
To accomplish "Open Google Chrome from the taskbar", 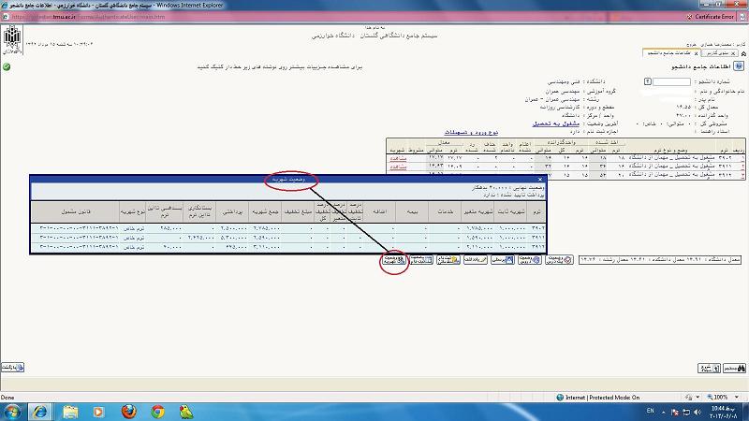I will click(x=157, y=412).
